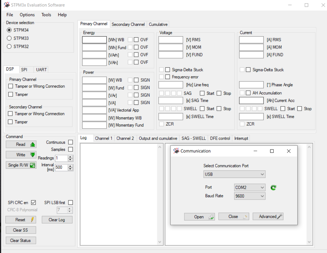Select the STPM34 device

coord(9,30)
